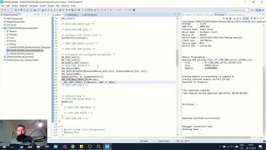Minimize the editor area
The image size is (266, 150).
tap(175, 15)
